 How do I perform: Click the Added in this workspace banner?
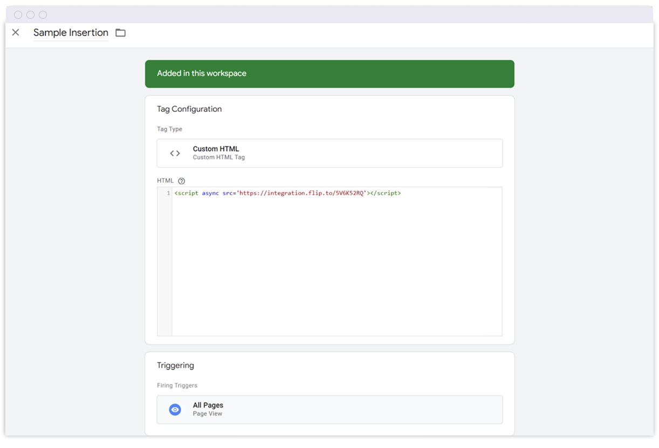click(x=329, y=74)
